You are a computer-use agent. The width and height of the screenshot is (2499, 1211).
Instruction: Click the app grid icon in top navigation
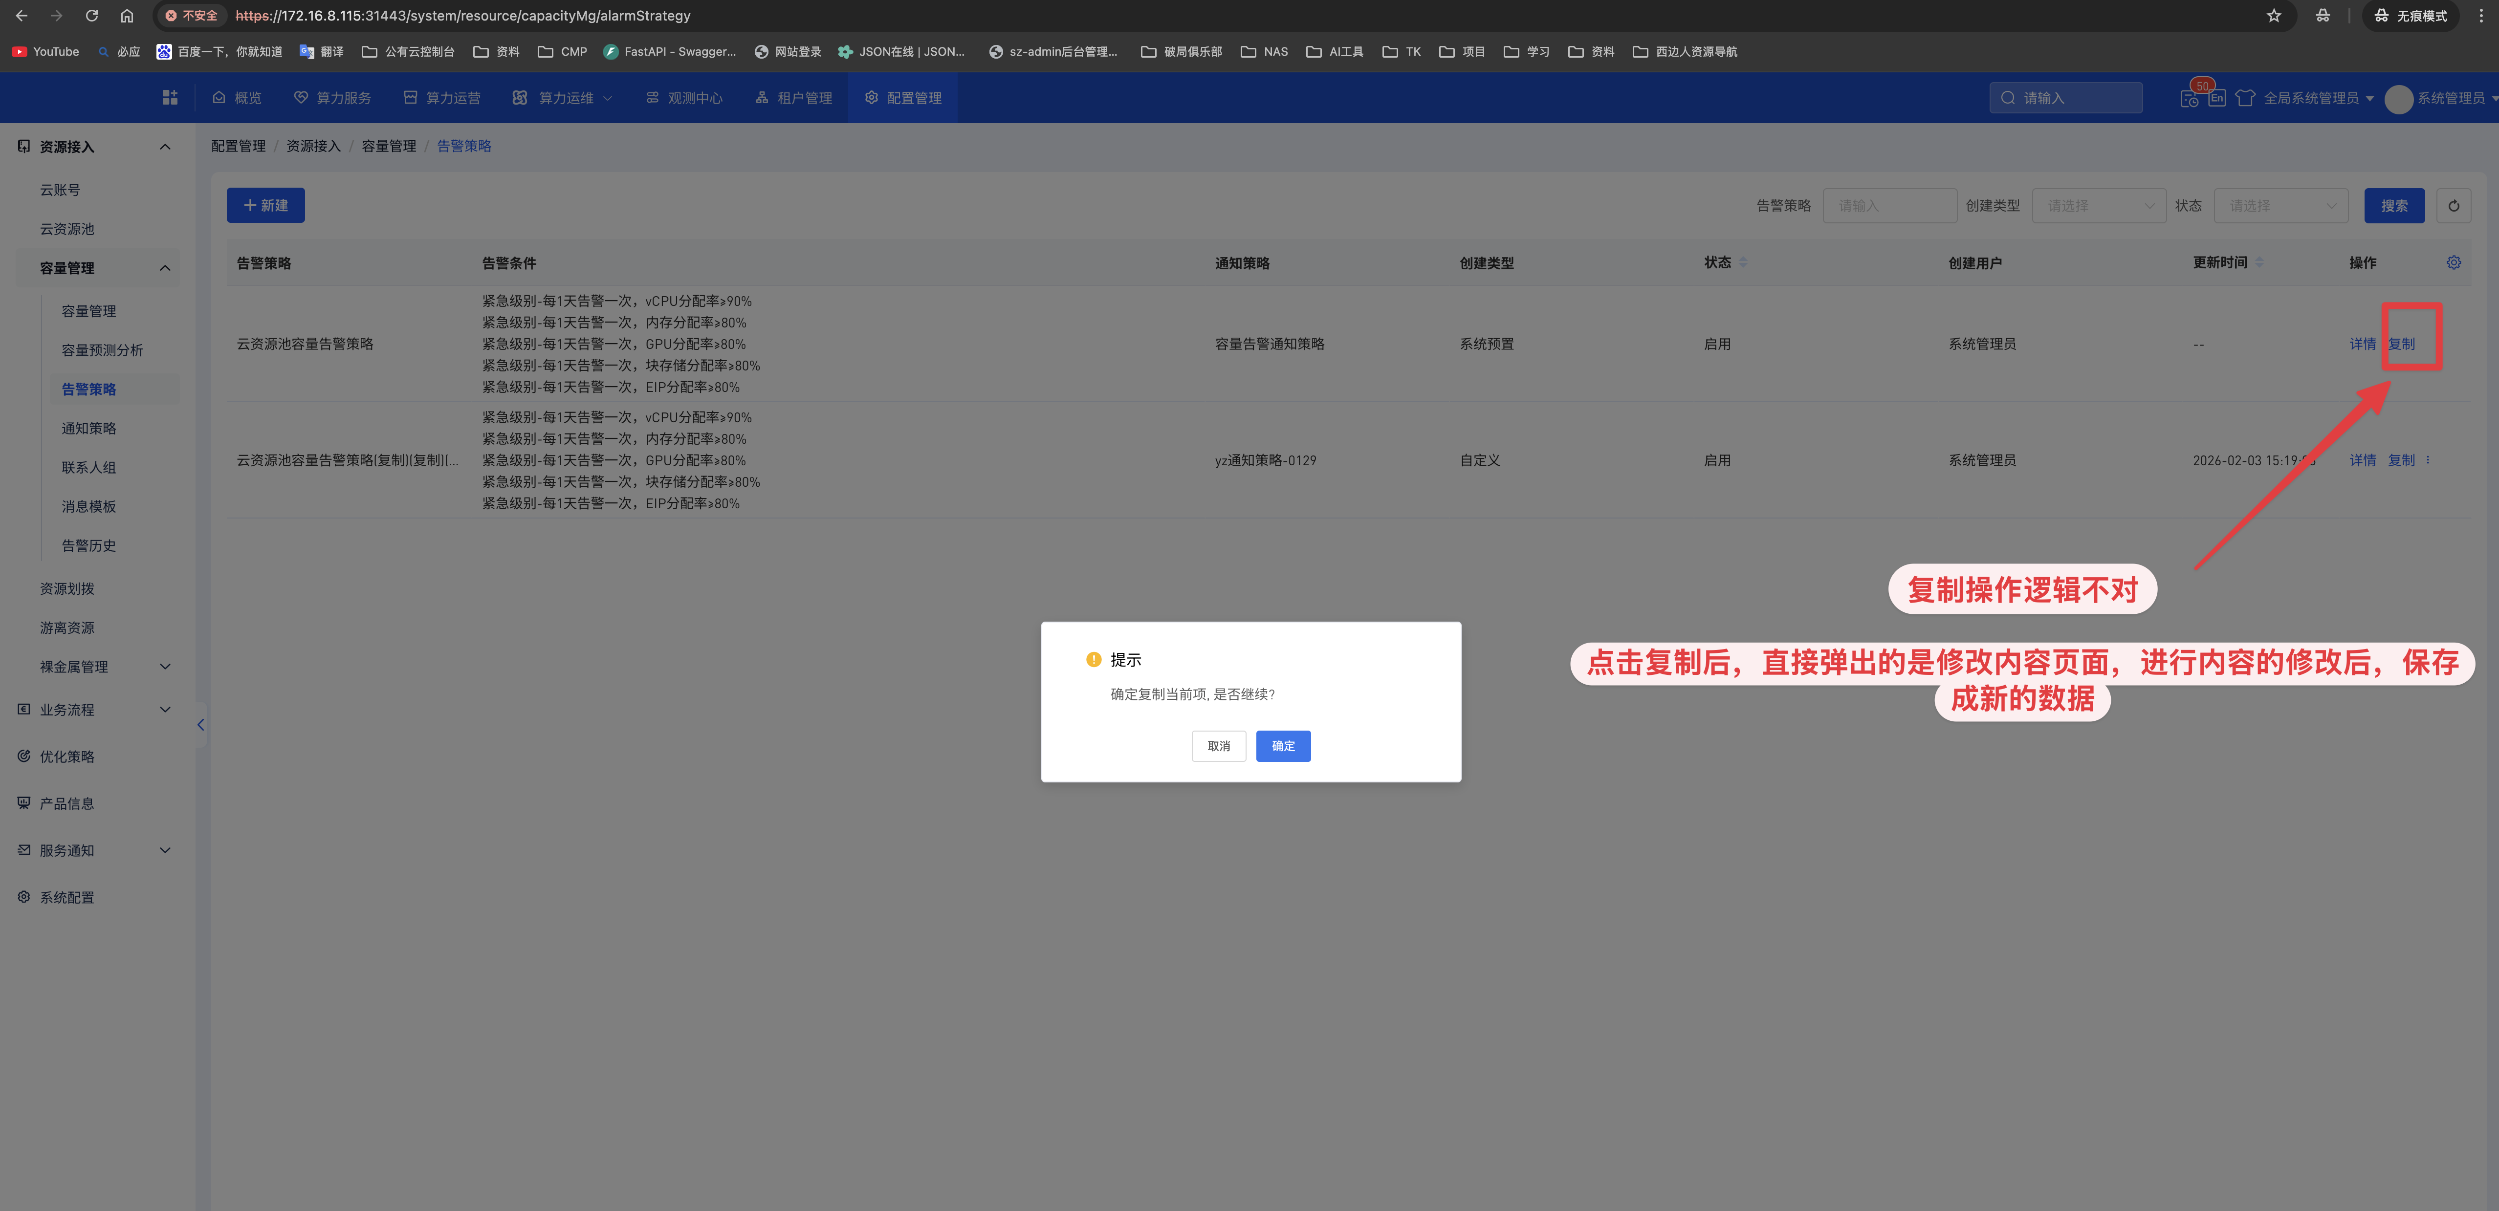(x=170, y=98)
